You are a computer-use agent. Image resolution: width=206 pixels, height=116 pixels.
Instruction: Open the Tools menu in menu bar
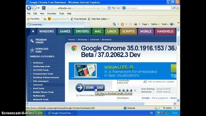coord(61,14)
